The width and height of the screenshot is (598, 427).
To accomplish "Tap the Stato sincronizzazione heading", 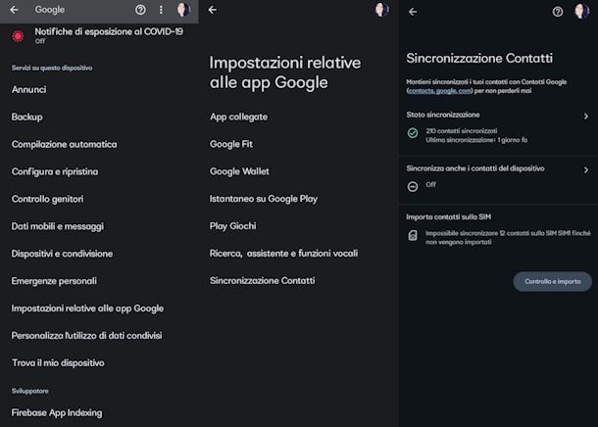I will (x=443, y=115).
